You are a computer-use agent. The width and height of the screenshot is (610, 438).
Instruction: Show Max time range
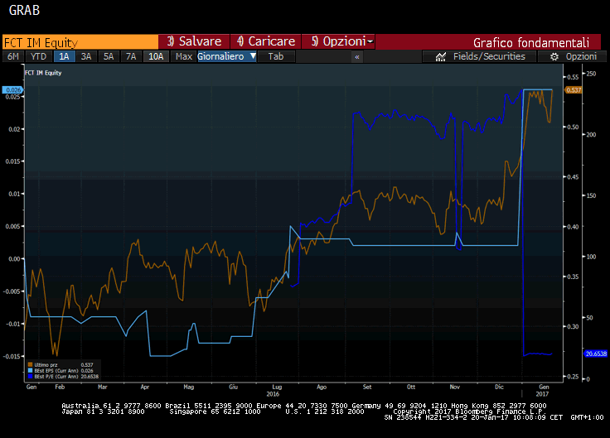(x=184, y=56)
